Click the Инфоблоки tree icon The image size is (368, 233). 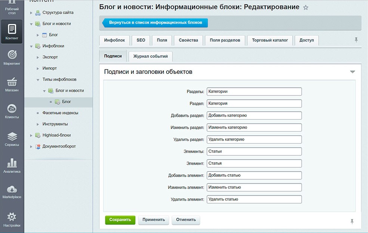tap(38, 46)
